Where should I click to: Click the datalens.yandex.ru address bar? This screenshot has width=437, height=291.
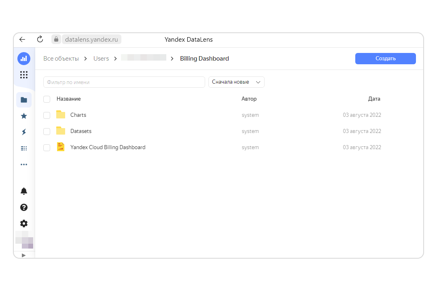[91, 39]
